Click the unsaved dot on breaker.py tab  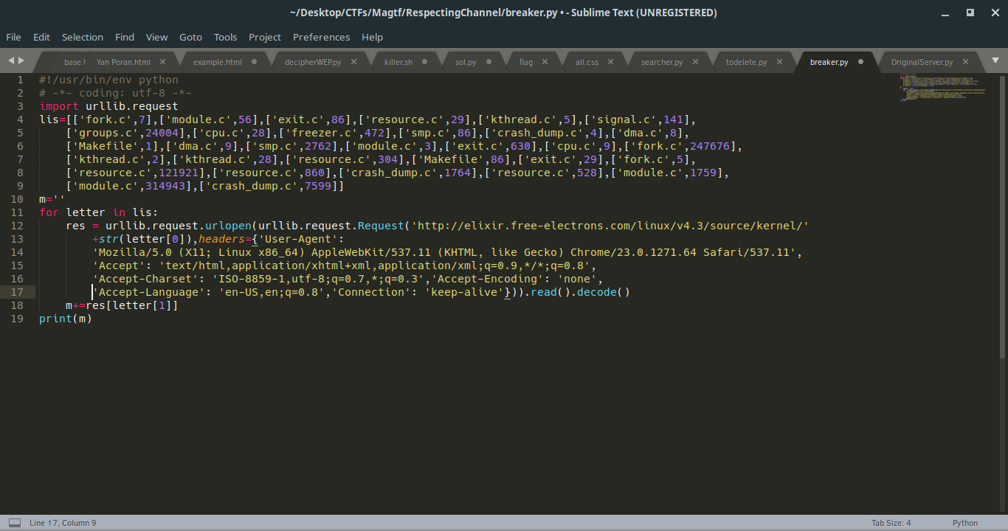click(860, 62)
